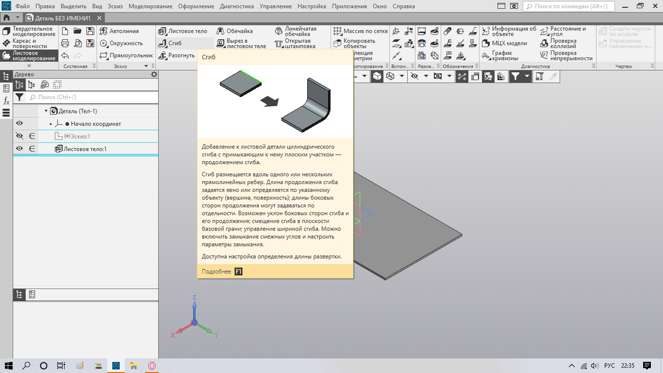Run Проверка непрерывности
Screen dimensions: 663x373
566,55
